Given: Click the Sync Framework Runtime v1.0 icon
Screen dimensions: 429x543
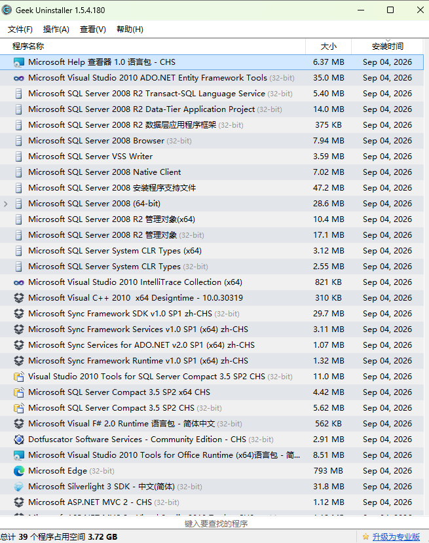Looking at the screenshot, I should click(19, 361).
